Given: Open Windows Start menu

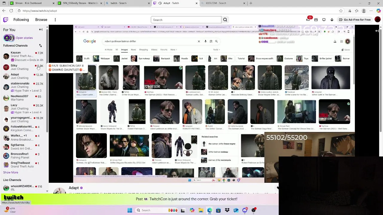Looking at the screenshot, I should (x=130, y=210).
